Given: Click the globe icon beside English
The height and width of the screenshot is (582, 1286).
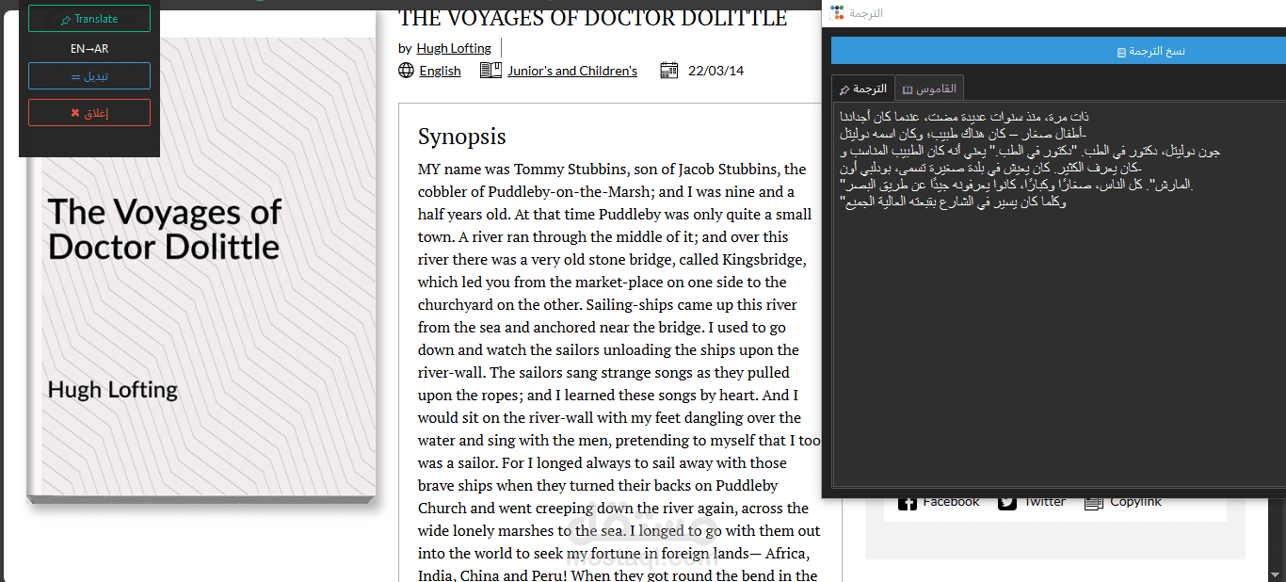Looking at the screenshot, I should [x=406, y=70].
